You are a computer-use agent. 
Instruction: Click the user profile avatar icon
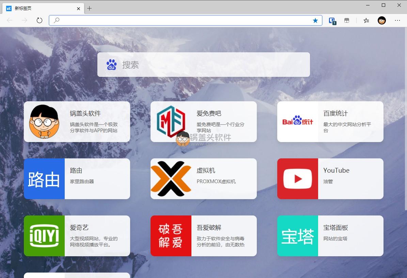click(382, 20)
